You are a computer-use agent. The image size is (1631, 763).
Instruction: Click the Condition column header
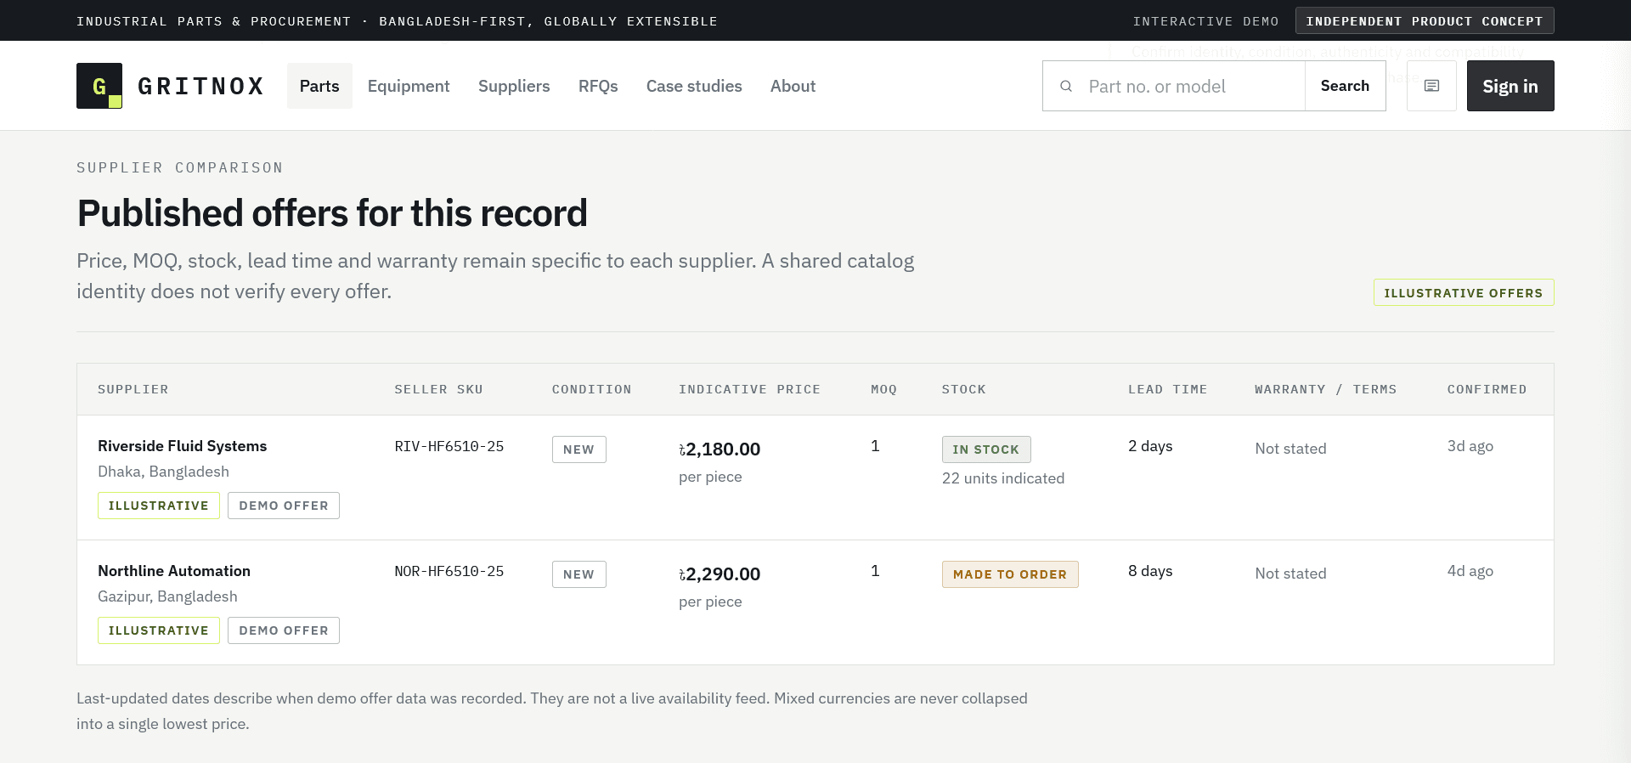click(x=592, y=389)
